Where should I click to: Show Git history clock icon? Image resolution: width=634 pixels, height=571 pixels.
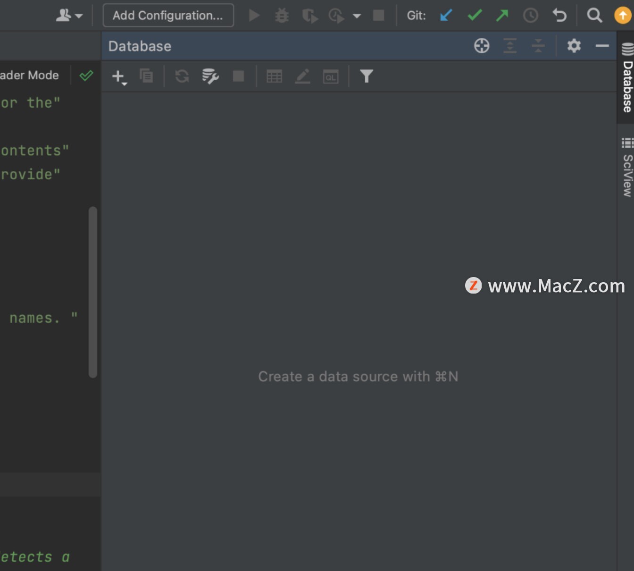tap(531, 16)
